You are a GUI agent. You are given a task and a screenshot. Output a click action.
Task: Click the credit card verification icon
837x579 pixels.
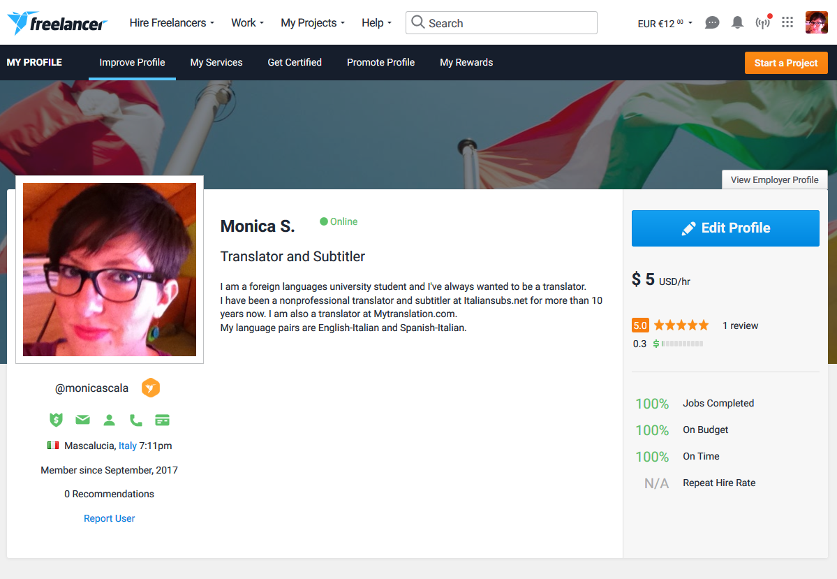162,420
